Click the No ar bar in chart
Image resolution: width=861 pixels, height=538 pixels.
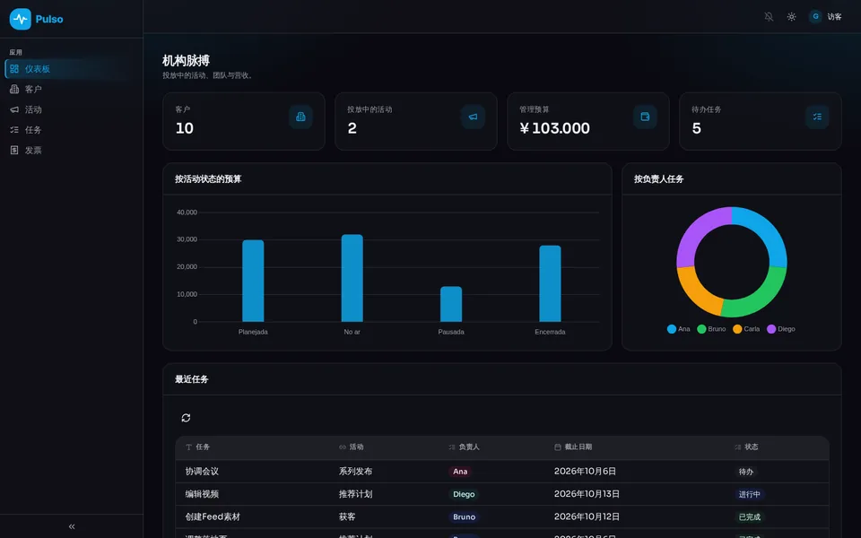click(x=352, y=278)
